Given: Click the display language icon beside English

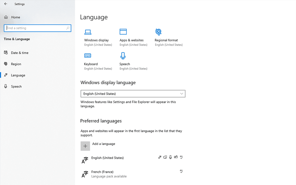Looking at the screenshot, I should 160,157.
